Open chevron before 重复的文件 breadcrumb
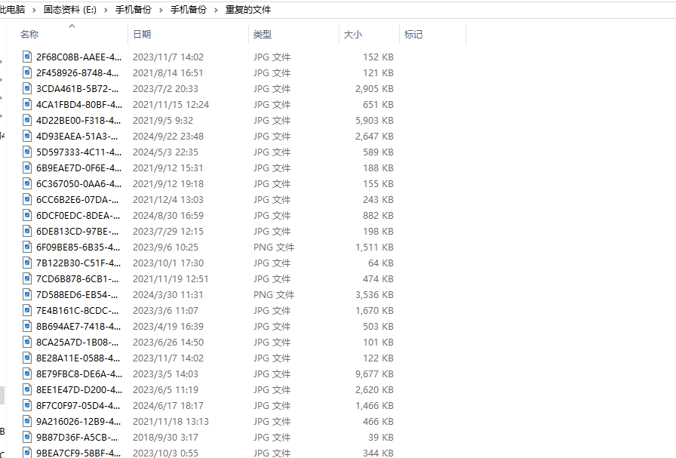Image resolution: width=676 pixels, height=458 pixels. click(216, 10)
